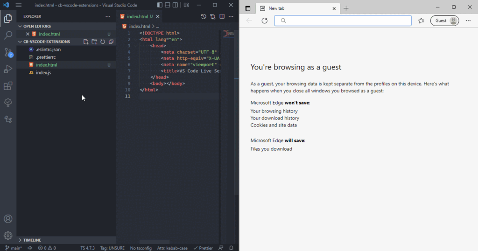Click the open changes icon in editor toolbar
Viewport: 478px width, 251px height.
[213, 16]
